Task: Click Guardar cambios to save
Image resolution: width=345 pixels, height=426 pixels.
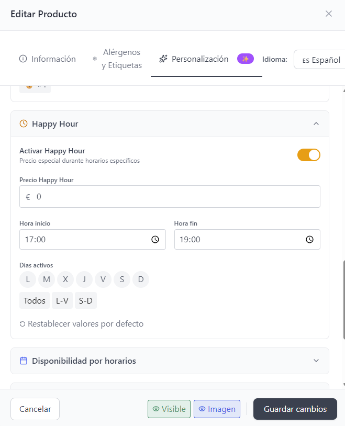Action: pos(295,408)
